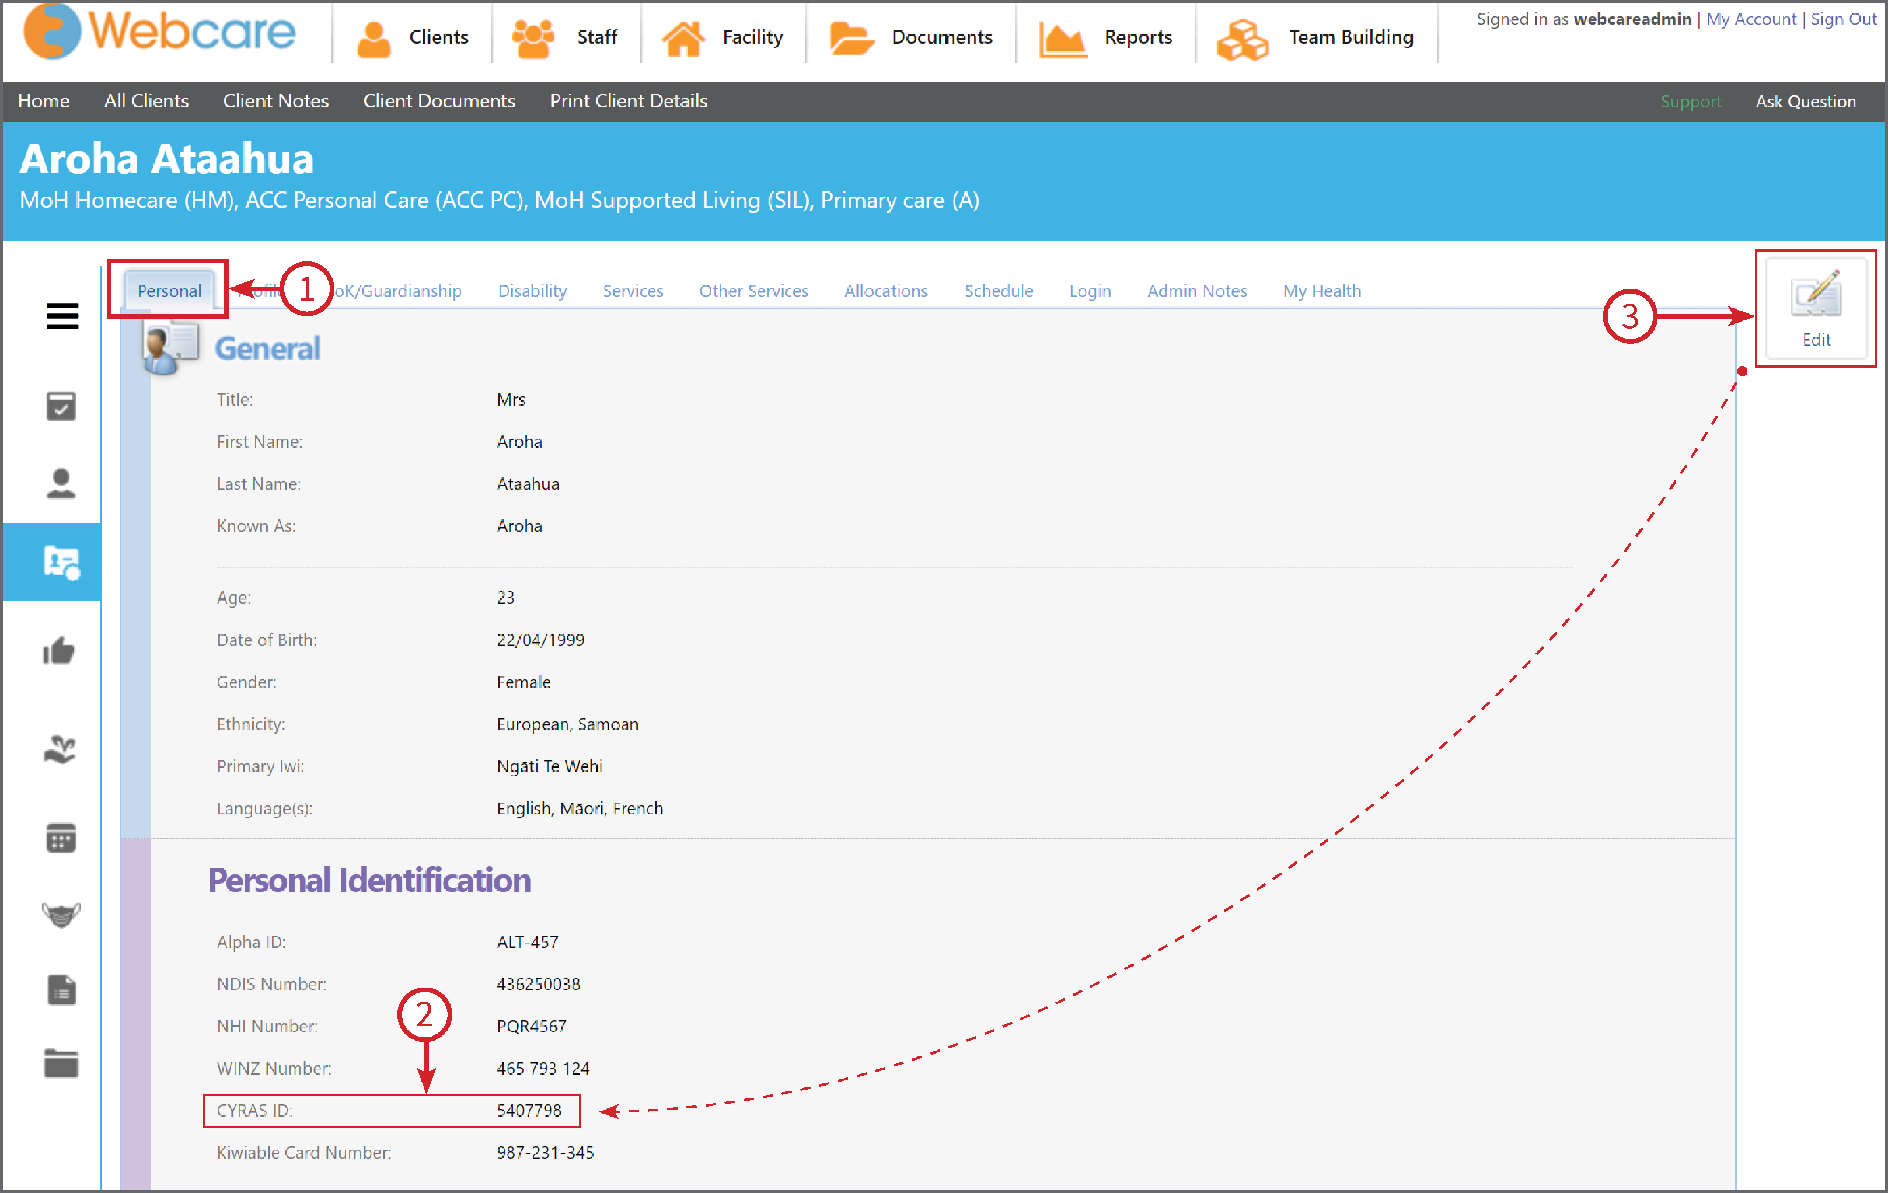Click the Edit pencil button
Screen dimensions: 1888x1193
point(1816,308)
